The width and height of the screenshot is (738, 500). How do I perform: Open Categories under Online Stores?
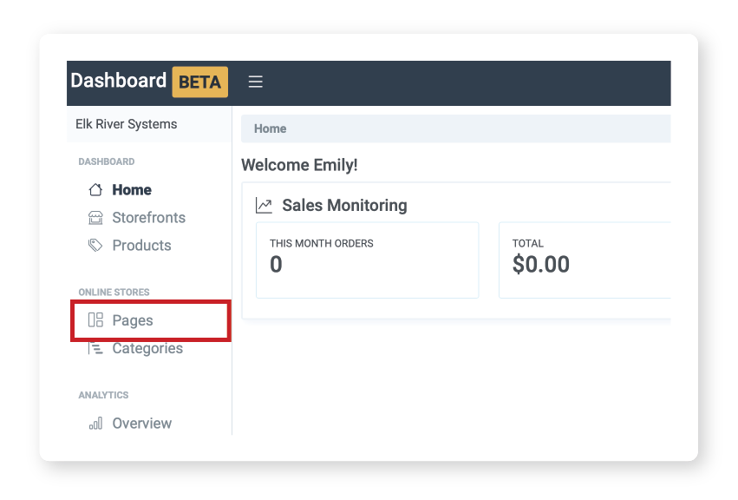tap(147, 348)
